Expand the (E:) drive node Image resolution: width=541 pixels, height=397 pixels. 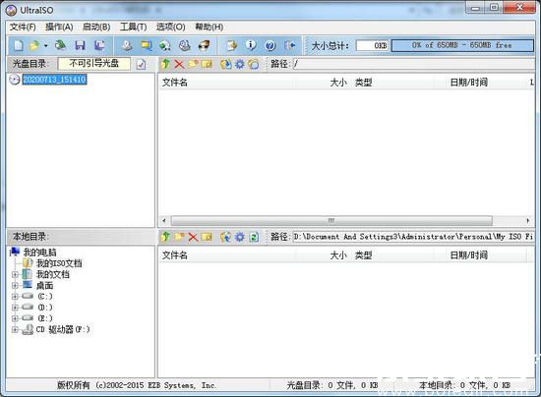(x=15, y=318)
